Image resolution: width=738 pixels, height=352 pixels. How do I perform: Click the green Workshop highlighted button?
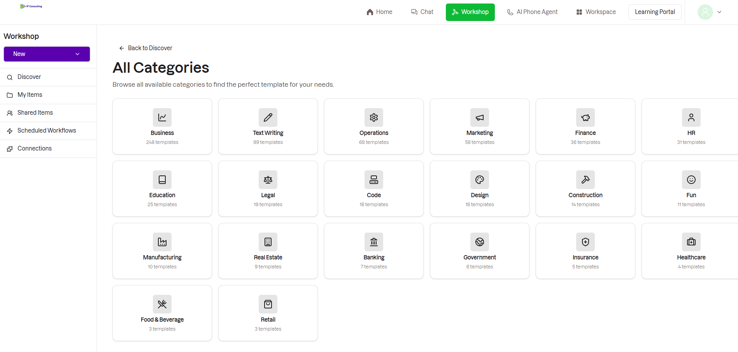click(470, 12)
